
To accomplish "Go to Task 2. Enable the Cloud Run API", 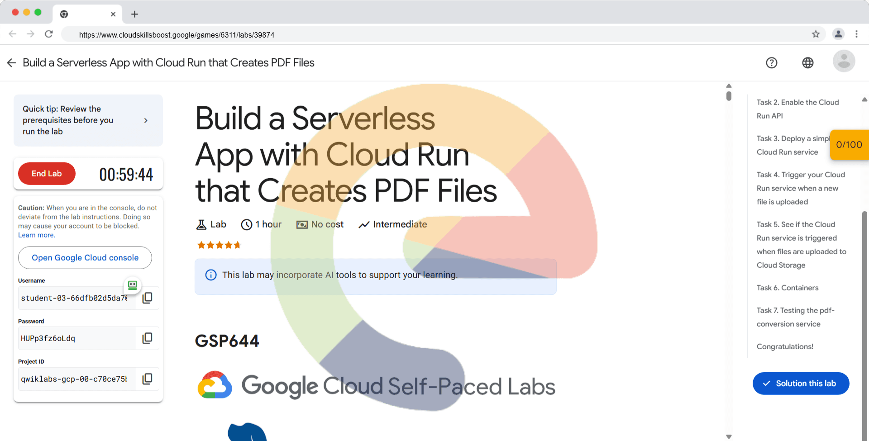I will tap(797, 109).
